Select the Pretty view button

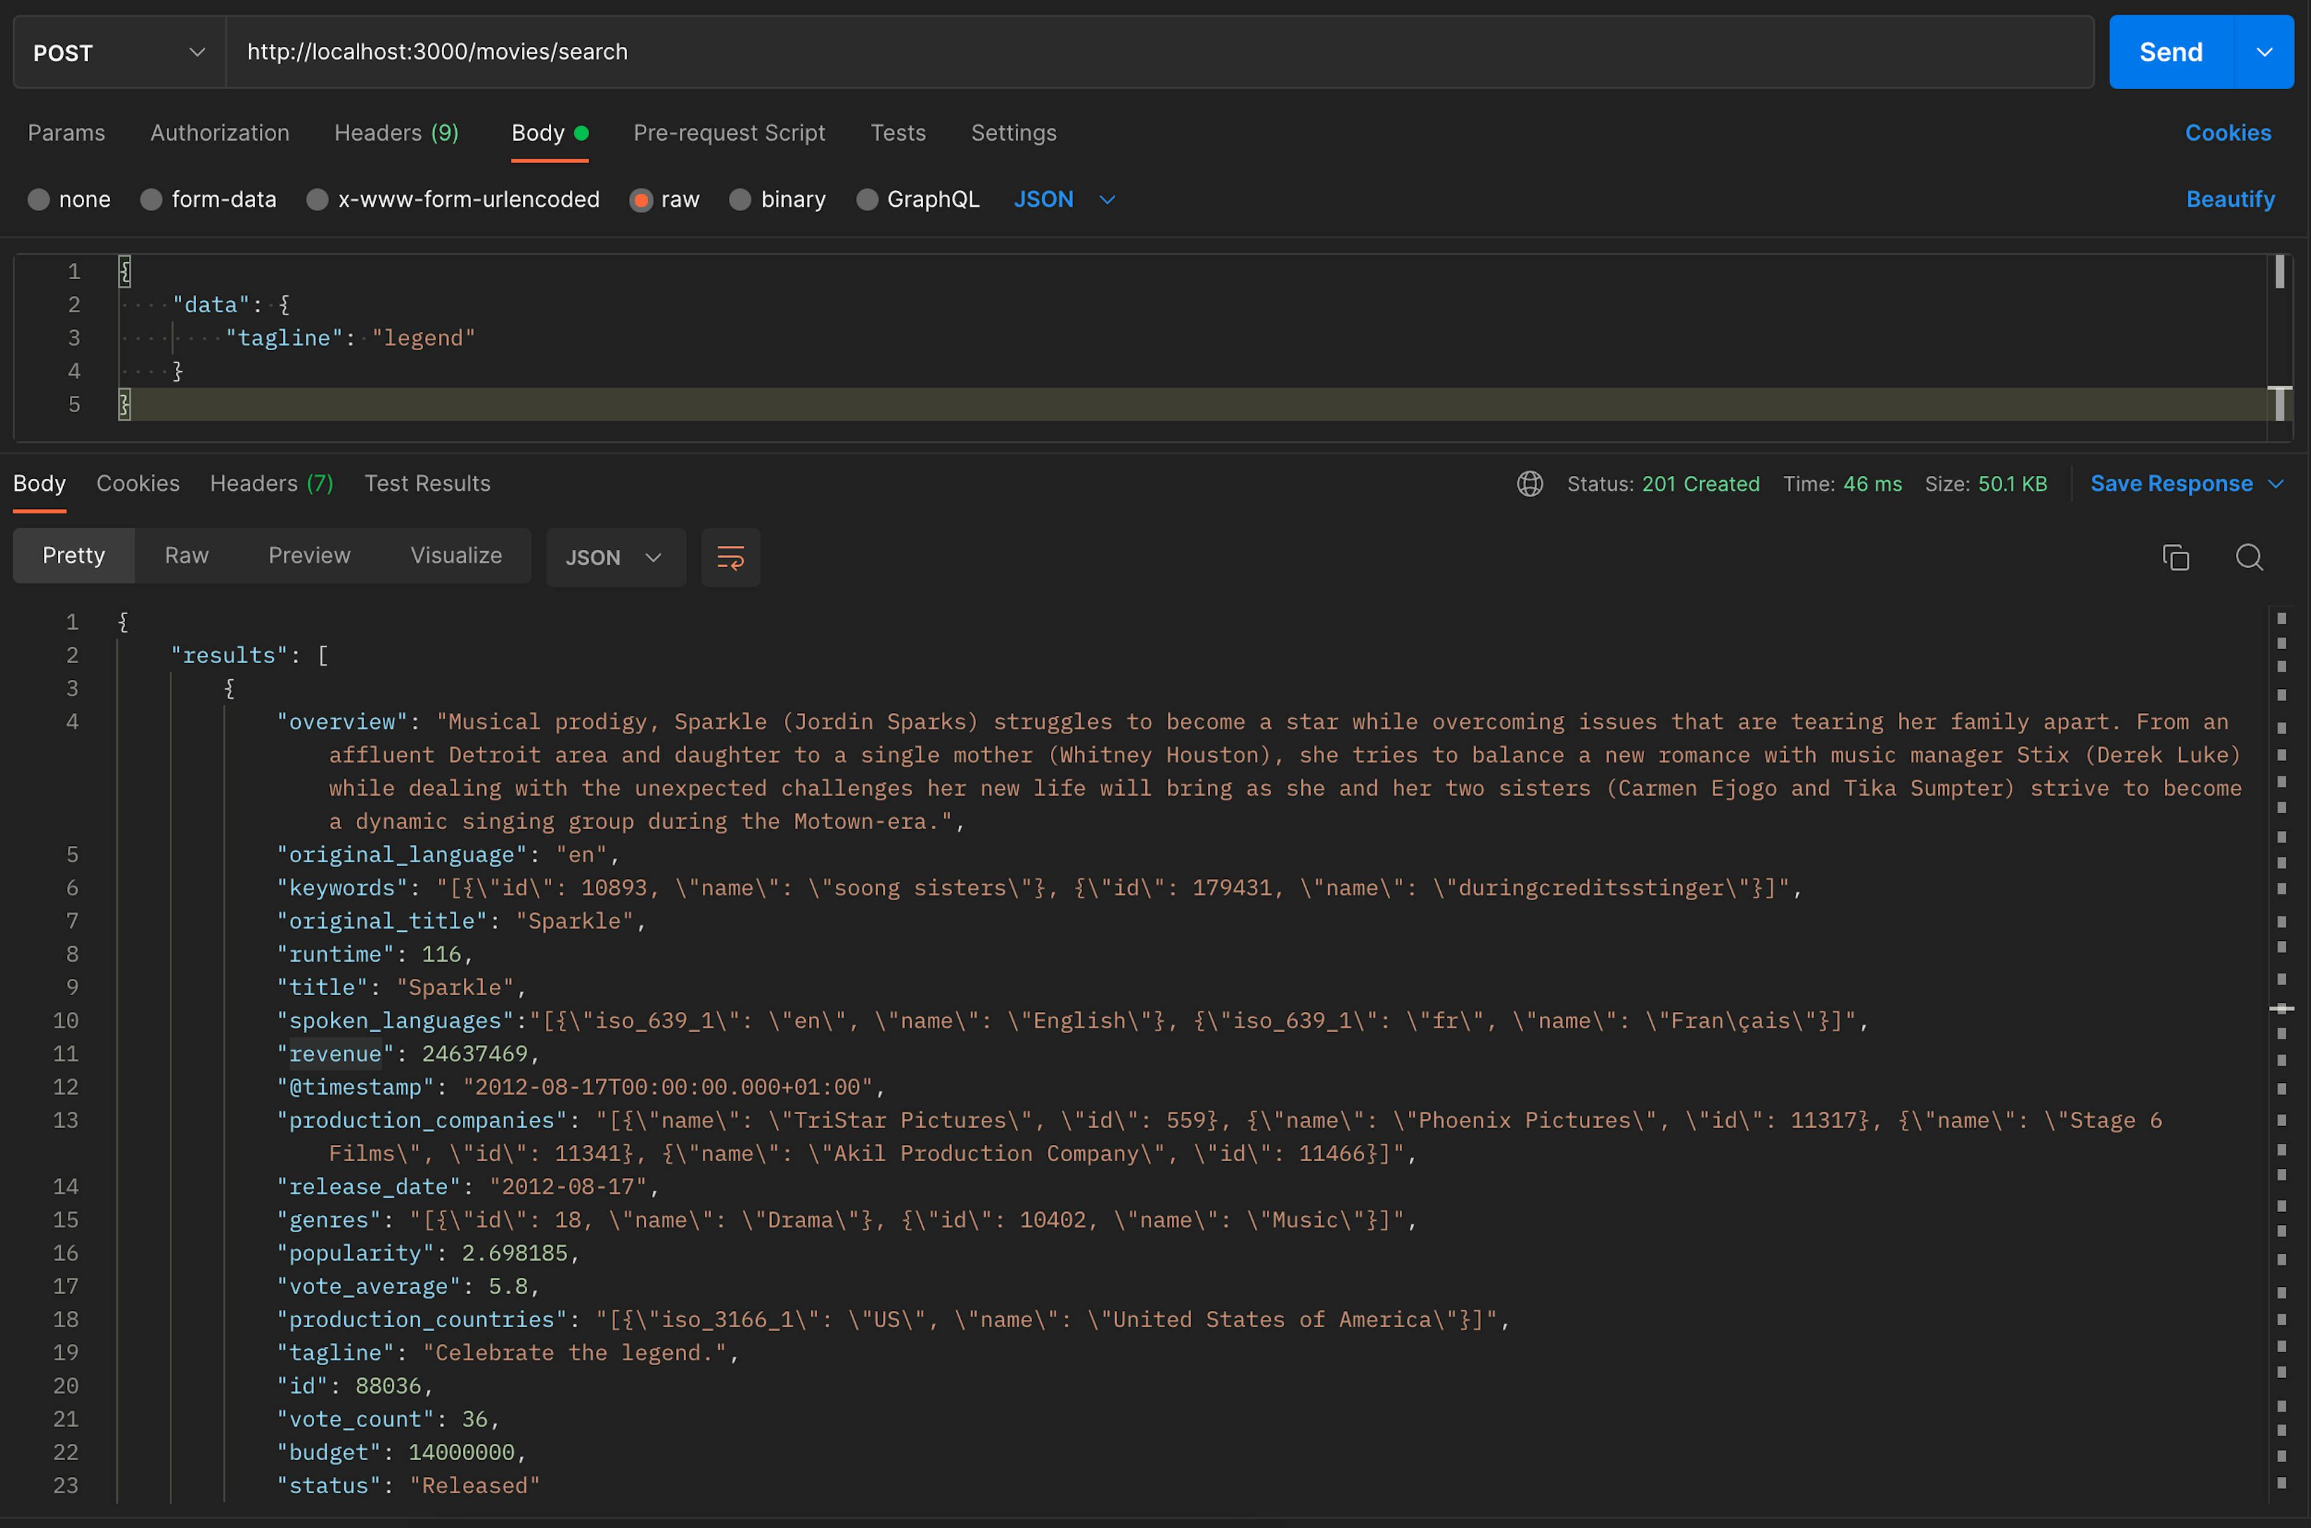click(x=73, y=555)
